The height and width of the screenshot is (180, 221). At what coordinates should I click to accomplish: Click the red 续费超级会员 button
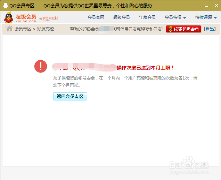tap(183, 29)
